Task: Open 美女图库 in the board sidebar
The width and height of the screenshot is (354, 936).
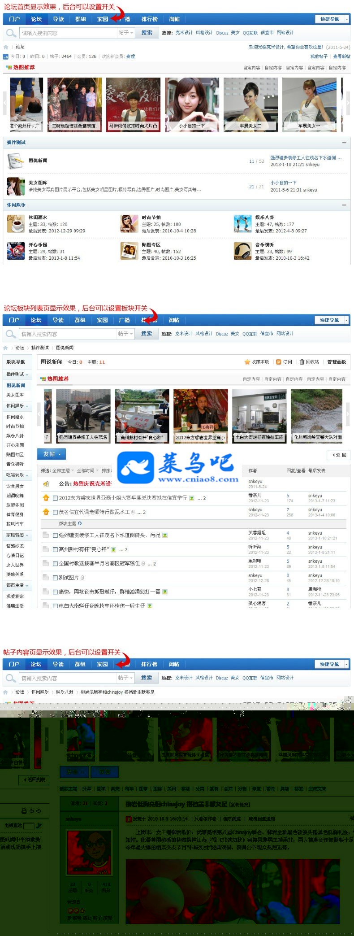Action: coord(15,395)
